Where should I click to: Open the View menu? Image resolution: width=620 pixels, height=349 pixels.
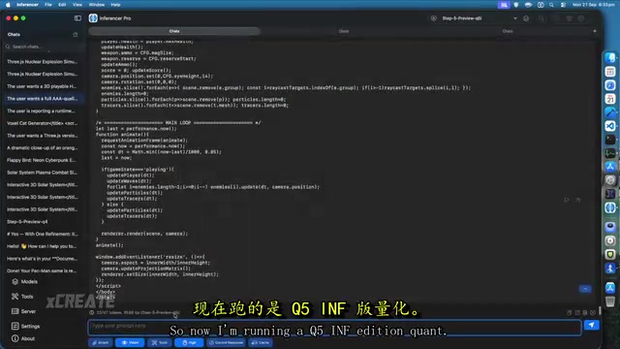[77, 5]
